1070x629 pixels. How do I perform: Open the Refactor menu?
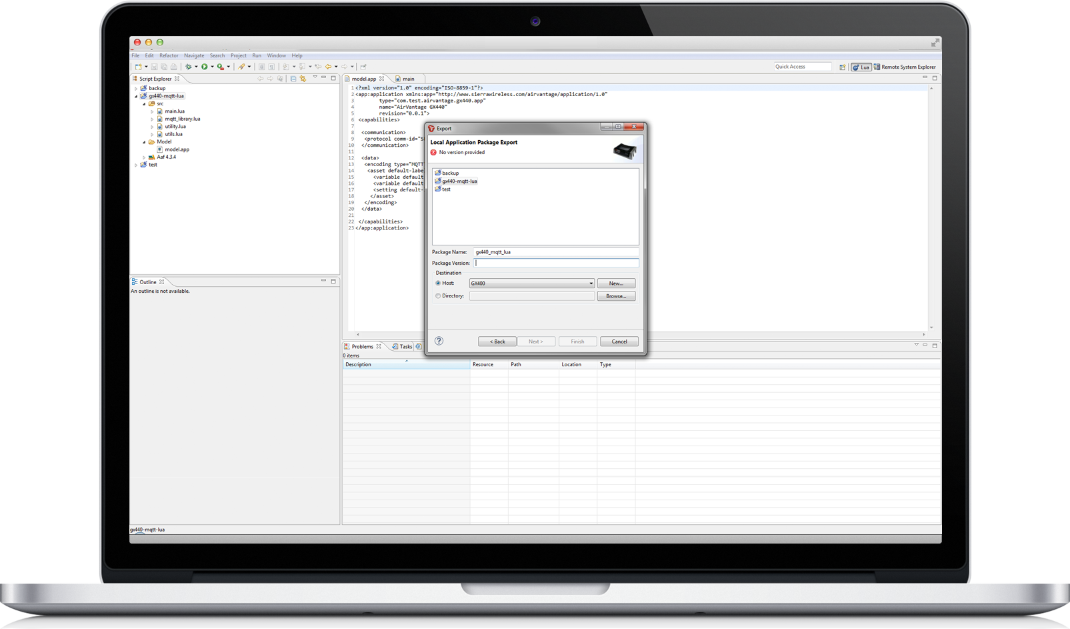click(169, 55)
